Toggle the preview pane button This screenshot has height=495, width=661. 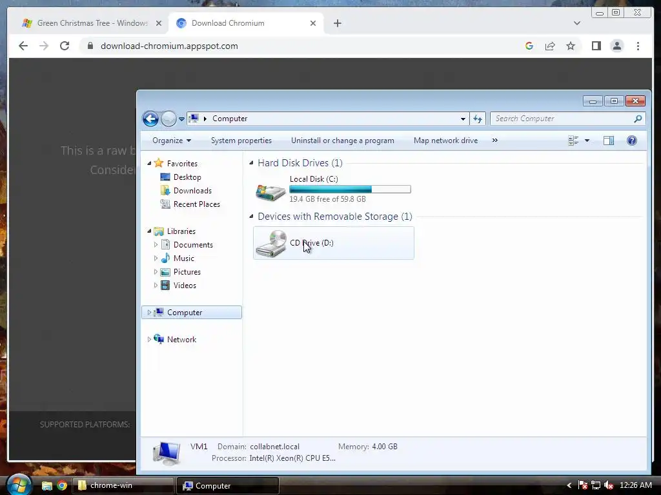609,141
